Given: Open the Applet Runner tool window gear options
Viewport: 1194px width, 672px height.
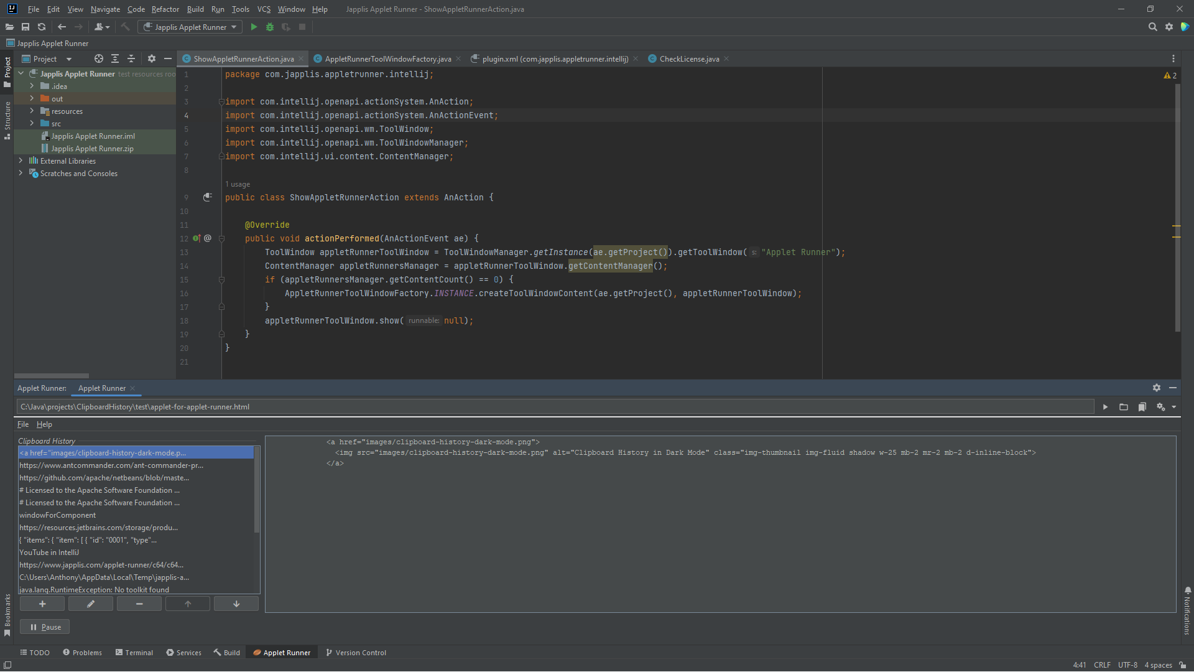Looking at the screenshot, I should 1157,388.
